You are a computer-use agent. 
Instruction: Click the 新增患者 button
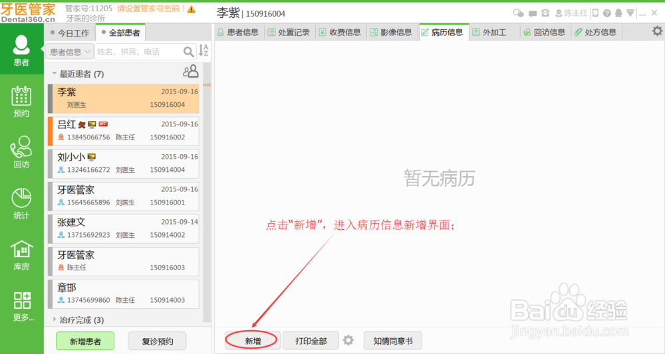tap(85, 341)
